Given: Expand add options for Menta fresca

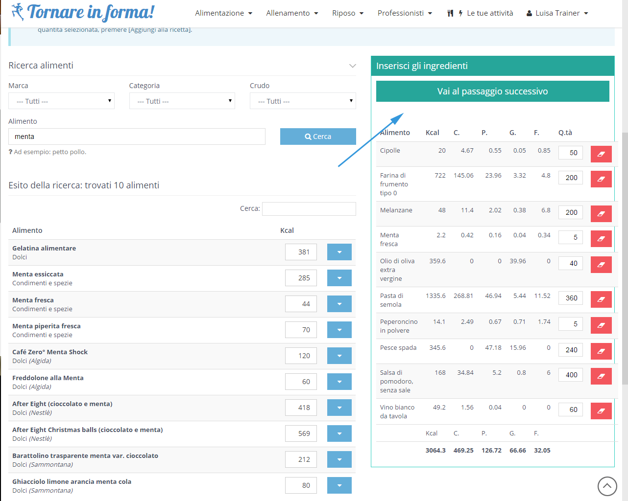Looking at the screenshot, I should point(339,304).
